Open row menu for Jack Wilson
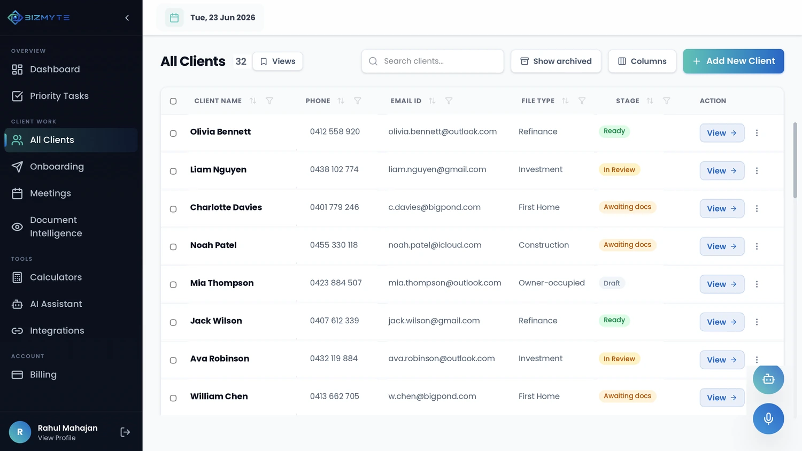Screen dimensions: 802x451 (x=757, y=322)
